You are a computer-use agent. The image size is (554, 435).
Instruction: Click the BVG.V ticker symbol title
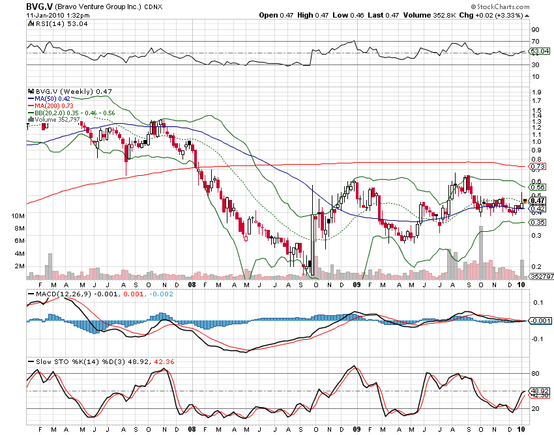tap(39, 7)
